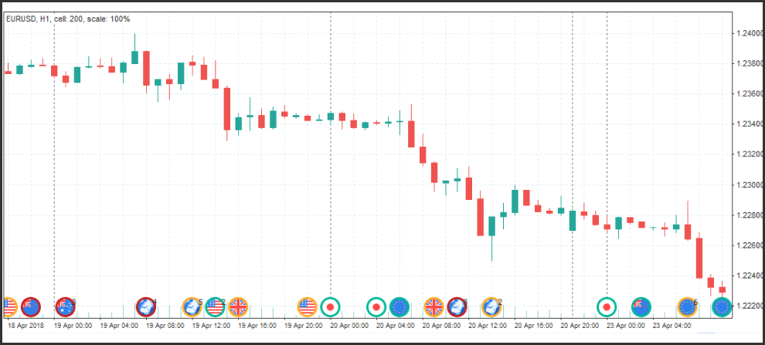Open the Australia flag event marked 3
This screenshot has height=345, width=765.
(65, 307)
